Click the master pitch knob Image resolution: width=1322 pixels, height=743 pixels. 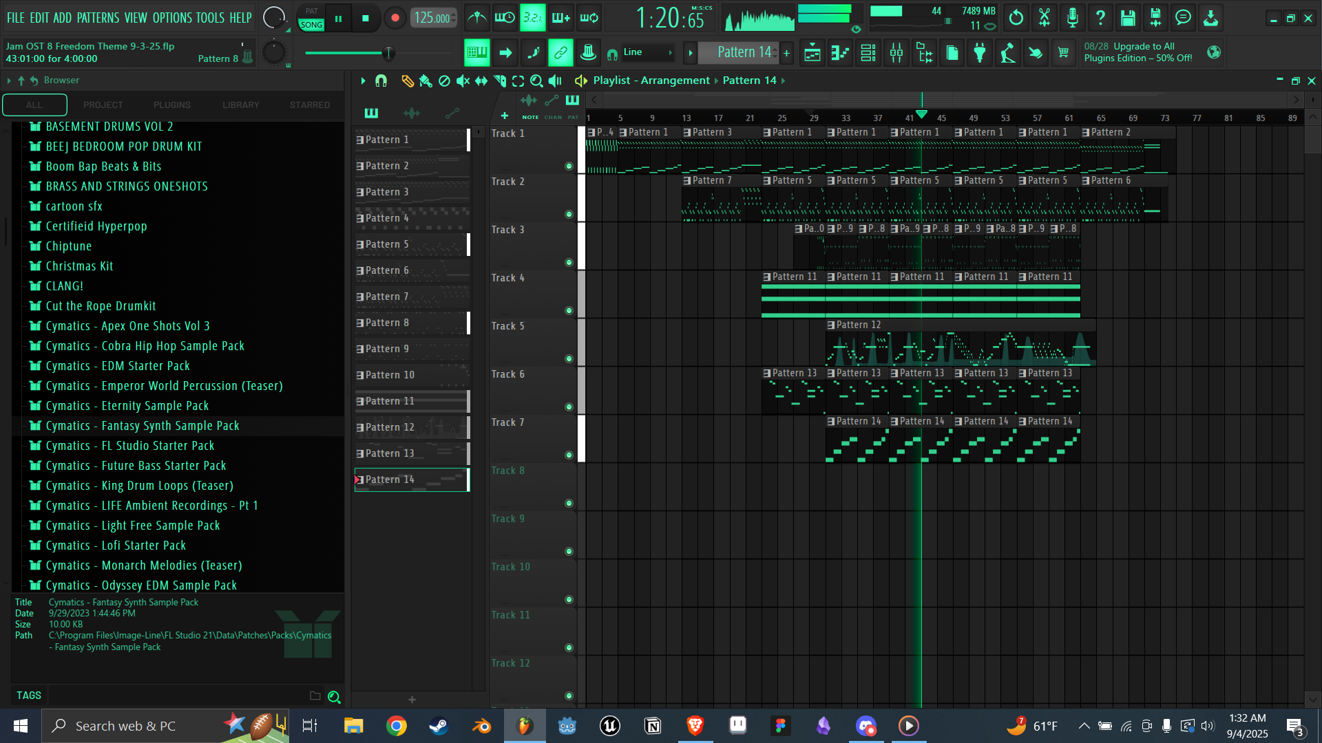[274, 52]
